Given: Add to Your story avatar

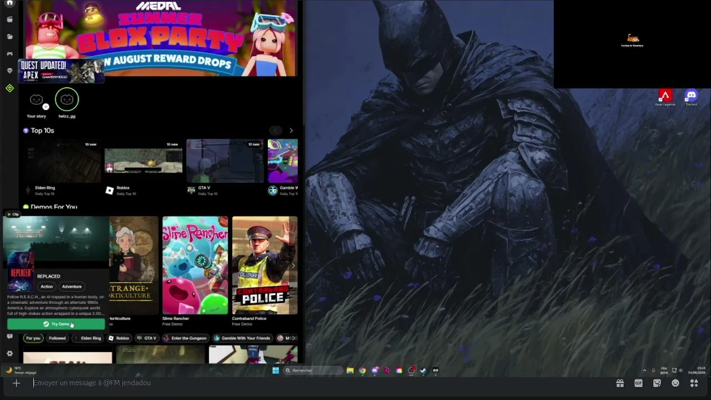Looking at the screenshot, I should pyautogui.click(x=37, y=100).
